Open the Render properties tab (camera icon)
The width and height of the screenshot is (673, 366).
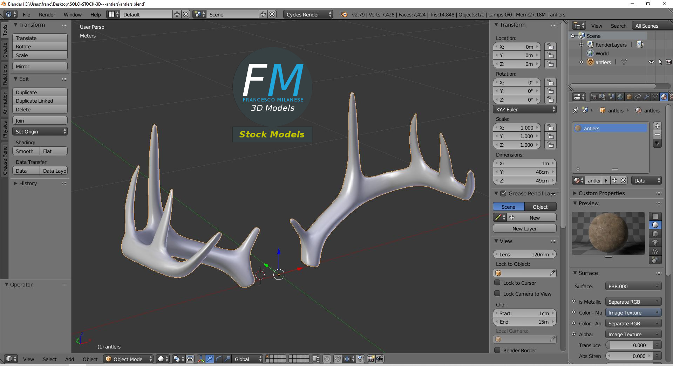tap(594, 97)
